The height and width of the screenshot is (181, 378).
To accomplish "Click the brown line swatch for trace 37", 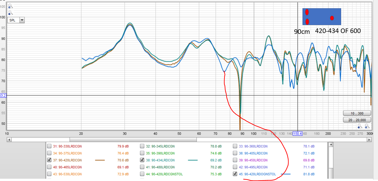I will click(x=100, y=160).
